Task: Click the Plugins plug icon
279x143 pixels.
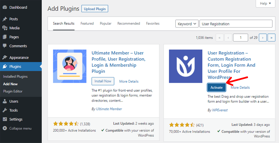Action: [5, 67]
